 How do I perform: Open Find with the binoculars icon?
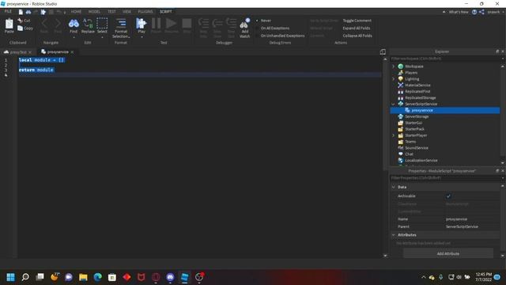coord(74,23)
